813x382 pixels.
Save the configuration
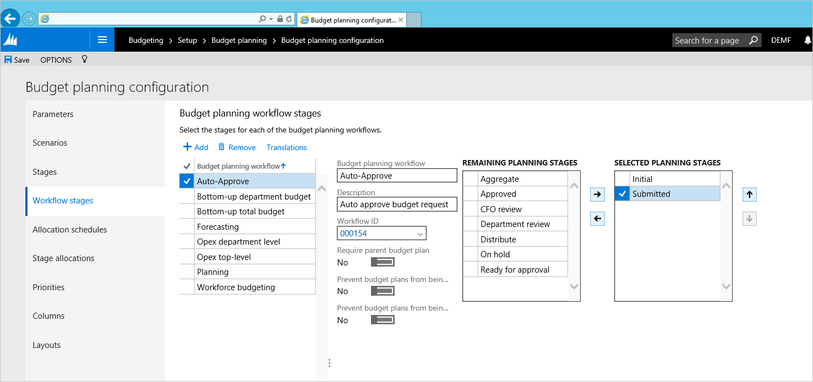[x=17, y=59]
